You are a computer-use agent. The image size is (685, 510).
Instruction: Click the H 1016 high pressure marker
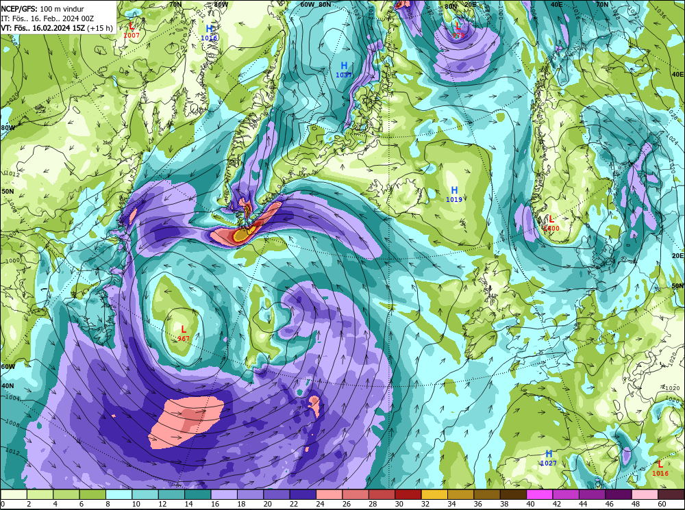tap(209, 33)
